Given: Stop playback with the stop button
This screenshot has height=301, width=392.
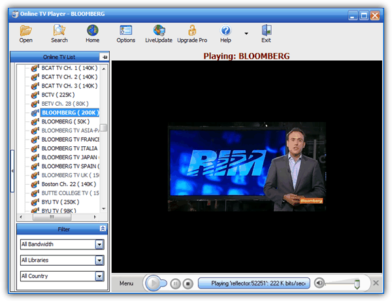Looking at the screenshot, I should 188,284.
